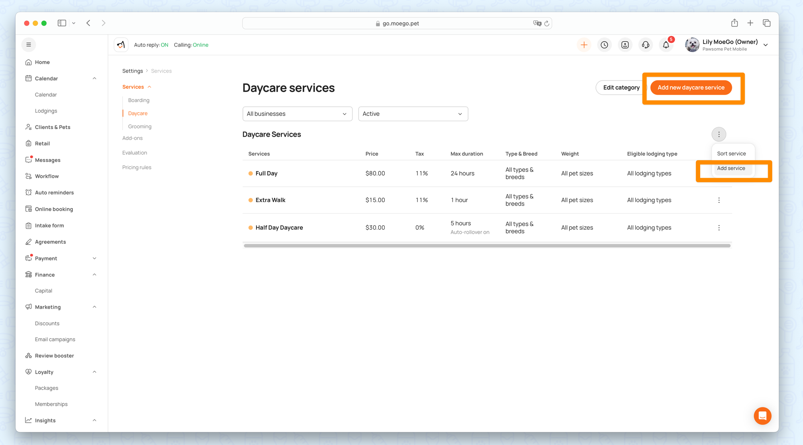
Task: Open the orange chat widget icon
Action: (762, 416)
